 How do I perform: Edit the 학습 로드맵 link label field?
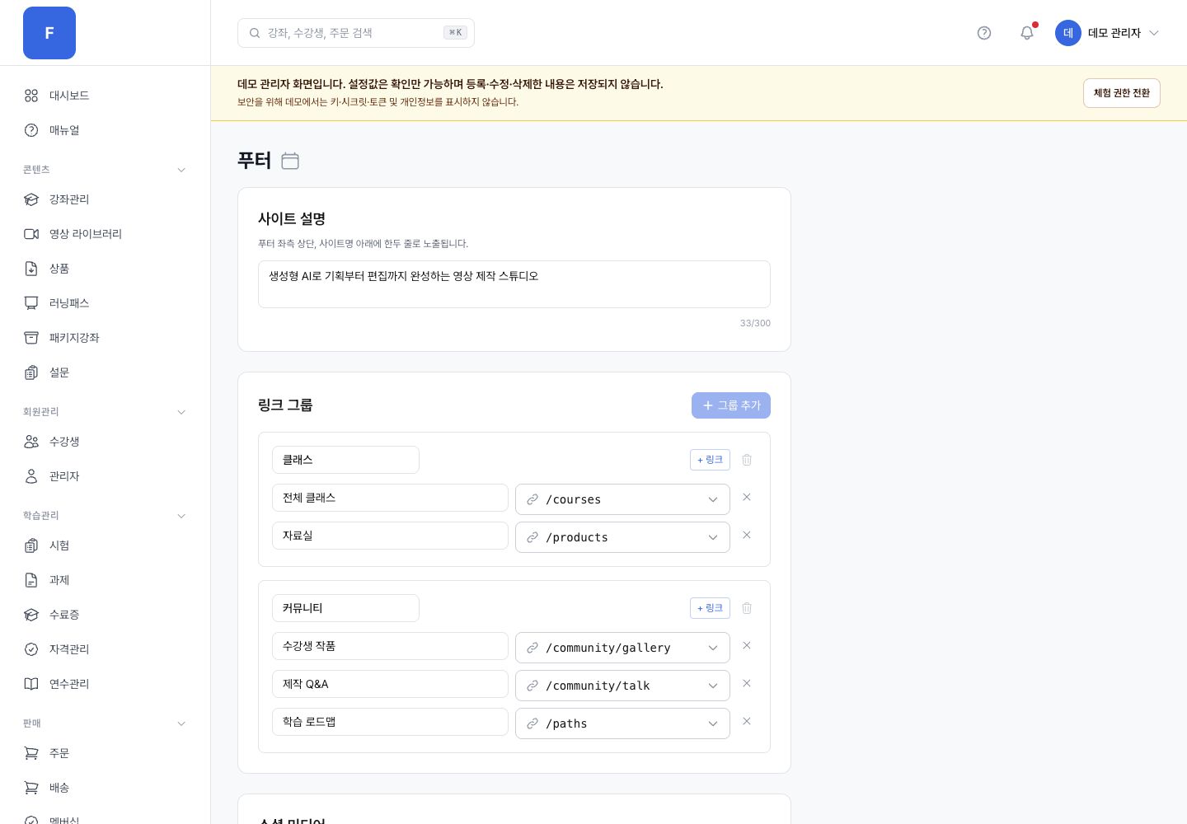pos(390,722)
